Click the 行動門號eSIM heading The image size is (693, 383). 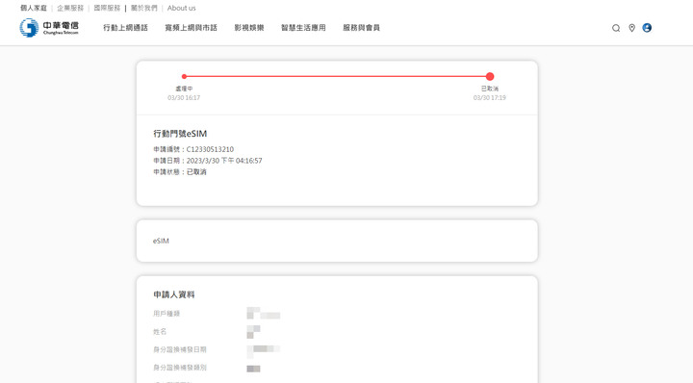coord(180,134)
